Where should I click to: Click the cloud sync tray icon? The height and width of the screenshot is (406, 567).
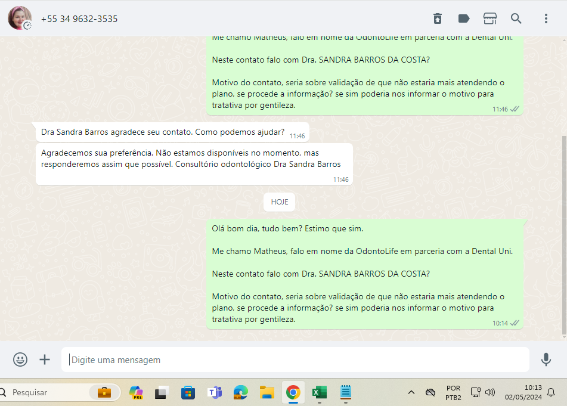pos(430,392)
